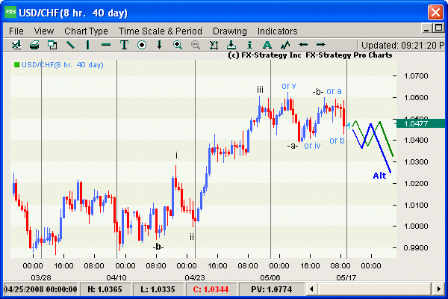The width and height of the screenshot is (448, 299).
Task: Click the 'L: 1.0335' status field
Action: coord(158,289)
